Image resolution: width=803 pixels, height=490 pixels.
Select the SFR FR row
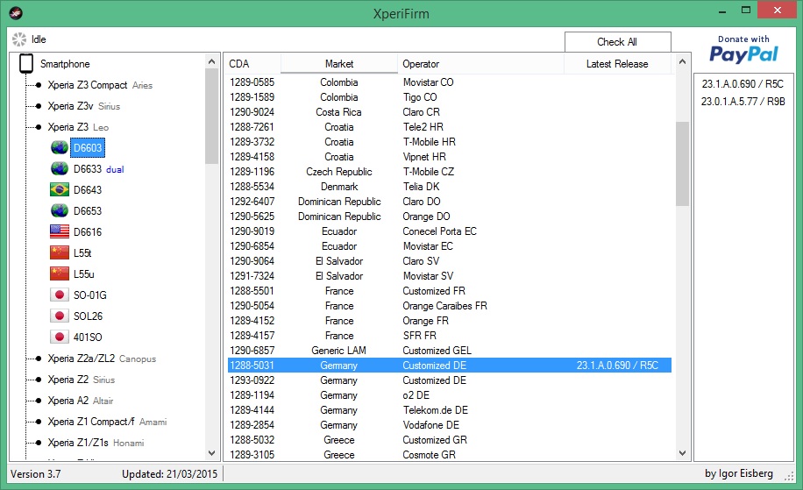tap(450, 336)
